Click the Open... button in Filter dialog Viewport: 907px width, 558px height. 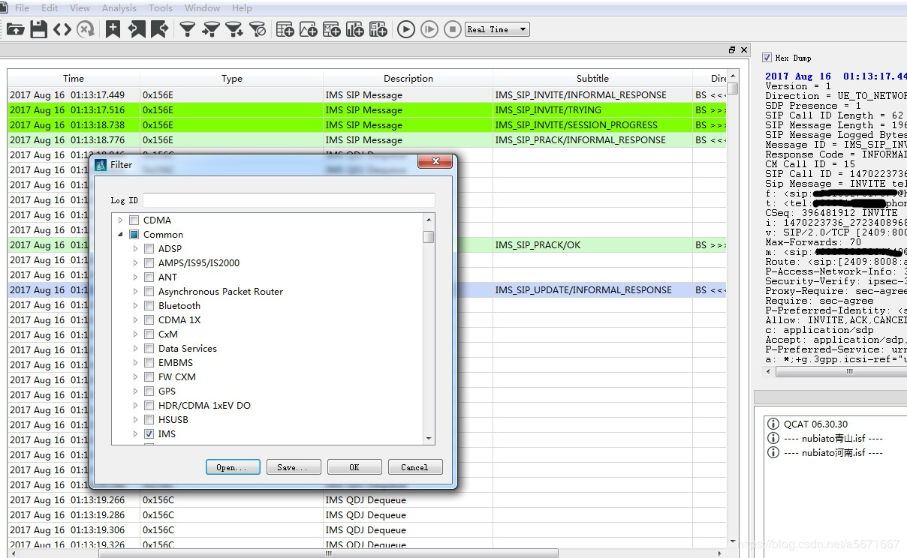(x=233, y=467)
